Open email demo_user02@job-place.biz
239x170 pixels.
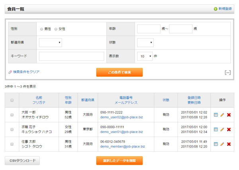(121, 117)
